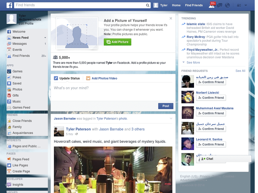Viewport: 258px width, 193px height.
Task: Click Edit Profile link
Action: click(26, 23)
